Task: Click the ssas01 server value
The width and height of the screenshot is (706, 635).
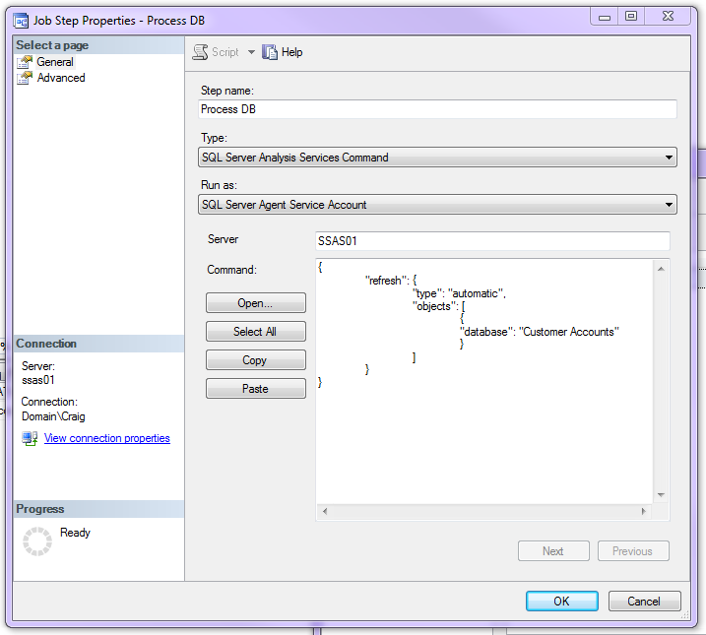Action: [x=38, y=380]
